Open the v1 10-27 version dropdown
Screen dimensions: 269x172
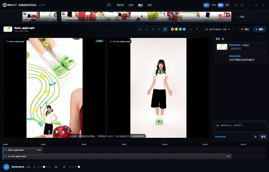(x=218, y=29)
